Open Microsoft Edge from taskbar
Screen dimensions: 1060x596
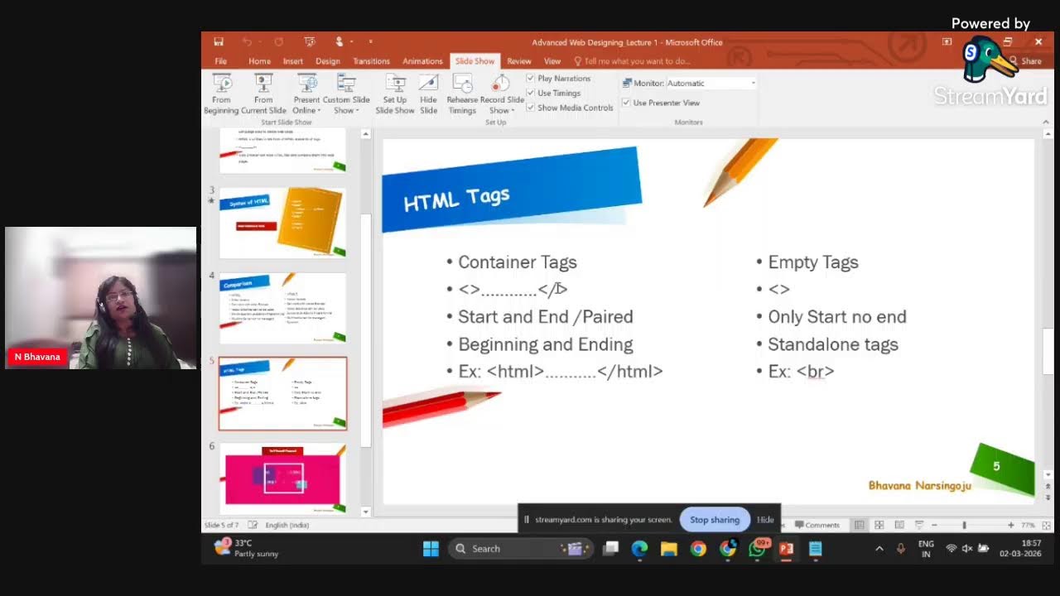tap(640, 548)
